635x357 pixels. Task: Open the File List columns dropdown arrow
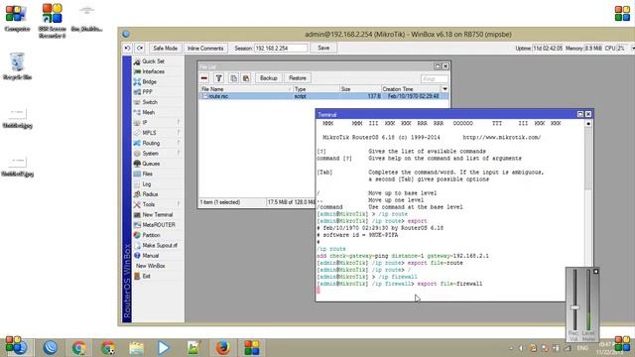444,88
